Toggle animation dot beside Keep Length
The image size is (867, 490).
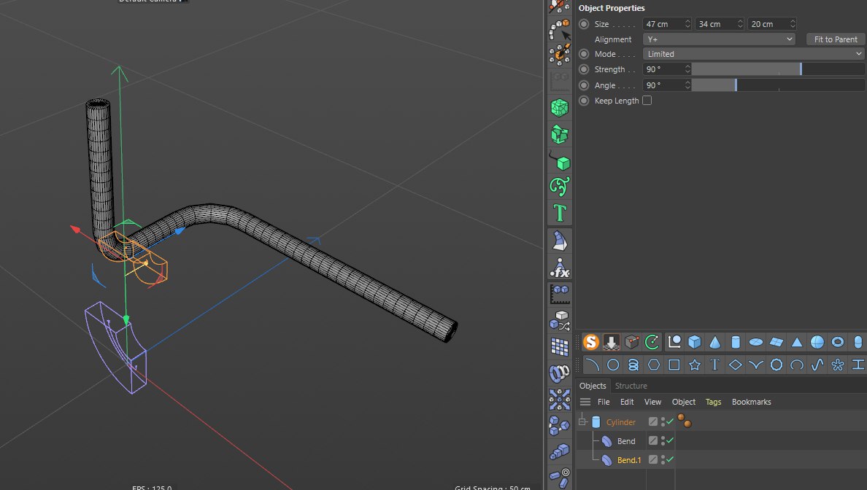pos(584,101)
